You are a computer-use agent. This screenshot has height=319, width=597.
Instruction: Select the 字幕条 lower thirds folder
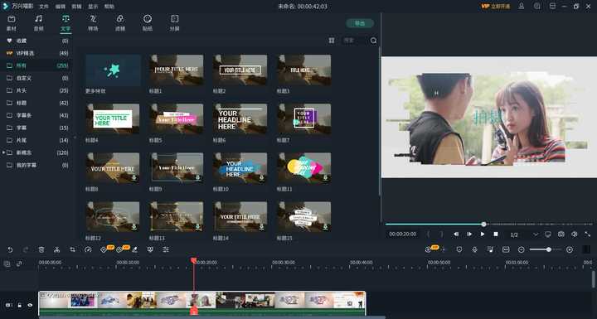pyautogui.click(x=37, y=115)
